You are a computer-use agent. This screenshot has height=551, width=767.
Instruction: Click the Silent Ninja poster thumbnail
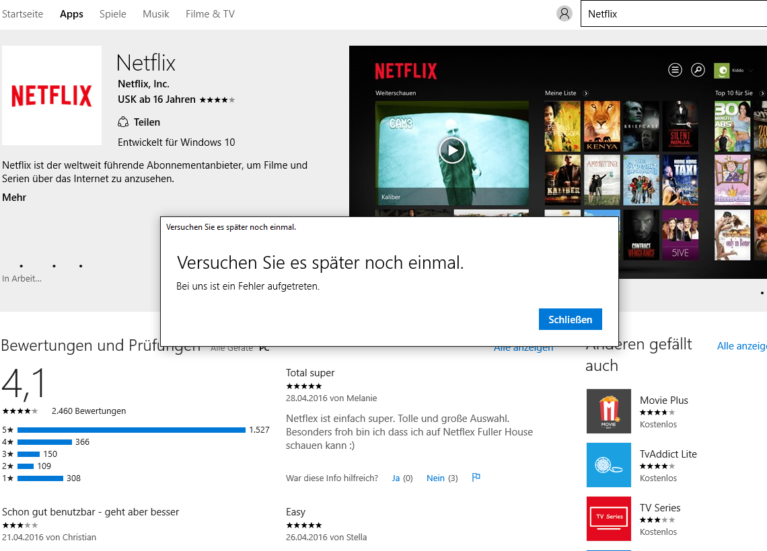click(680, 126)
